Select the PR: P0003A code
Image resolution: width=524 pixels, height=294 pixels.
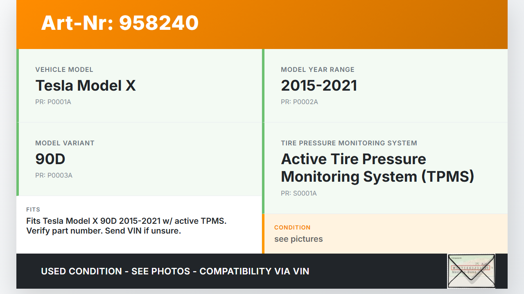pyautogui.click(x=54, y=176)
